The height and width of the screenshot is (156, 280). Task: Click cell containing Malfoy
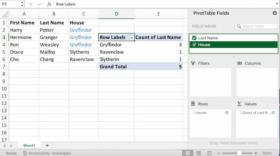click(x=54, y=52)
